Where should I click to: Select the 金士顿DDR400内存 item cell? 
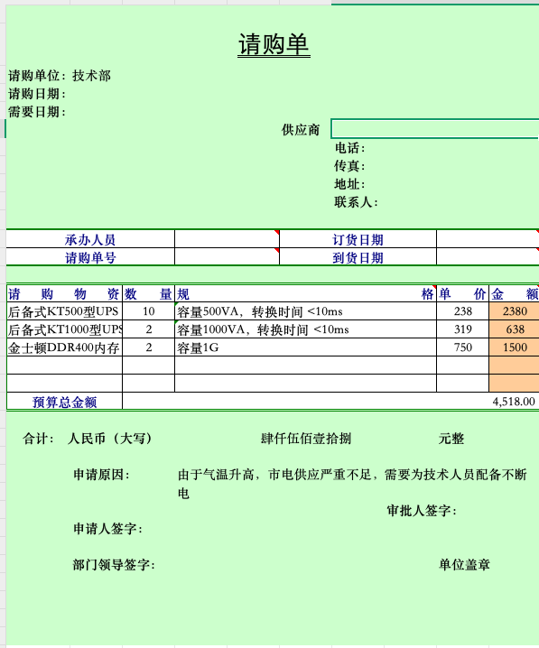pyautogui.click(x=64, y=347)
